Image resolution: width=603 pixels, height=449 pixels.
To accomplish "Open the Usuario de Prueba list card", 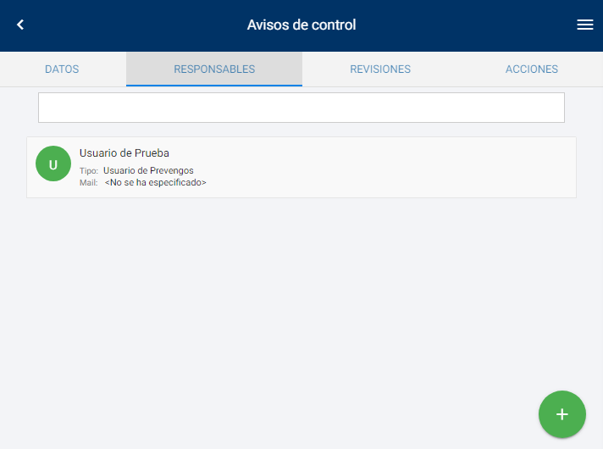I will pyautogui.click(x=301, y=168).
